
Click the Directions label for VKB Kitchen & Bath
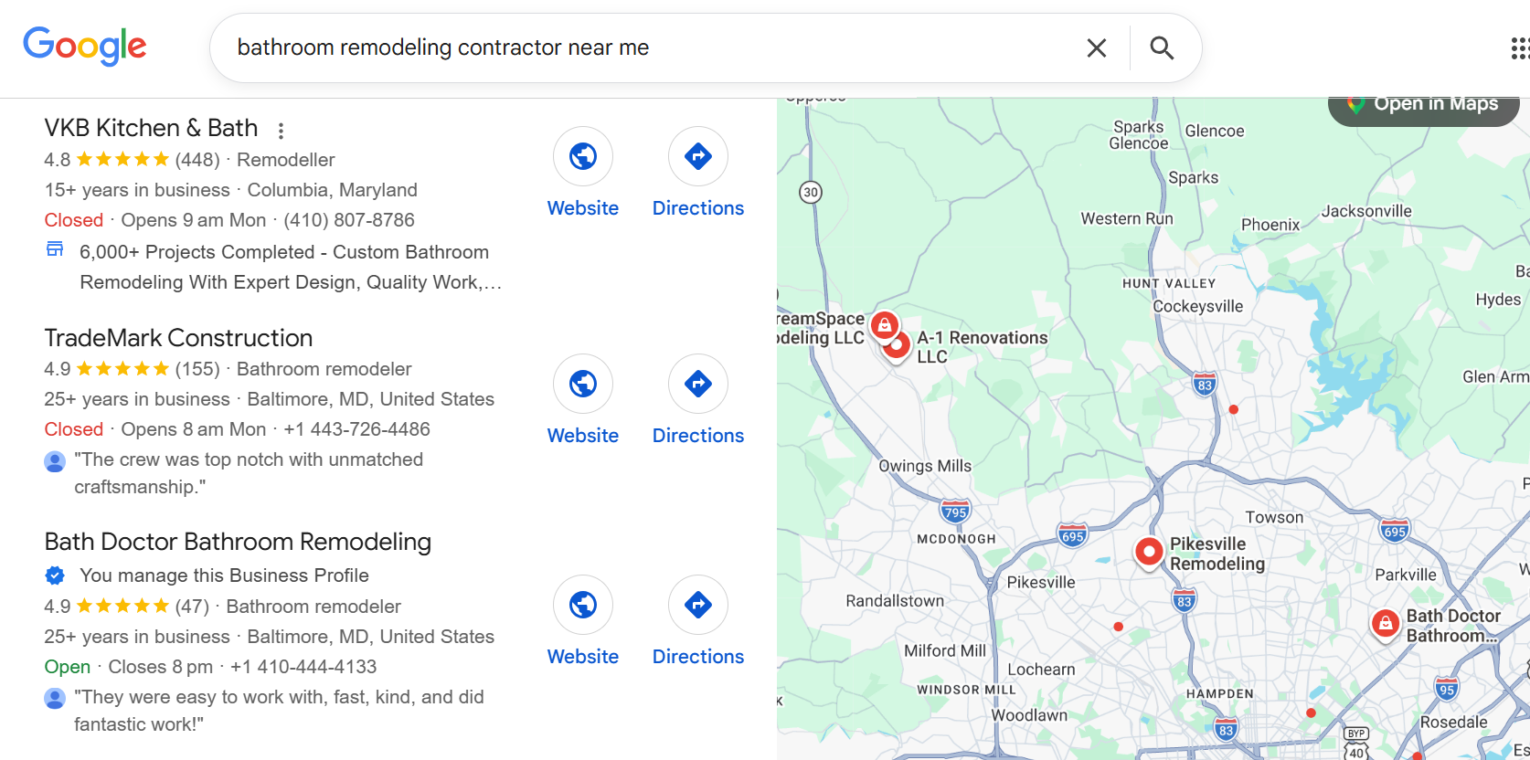[698, 208]
